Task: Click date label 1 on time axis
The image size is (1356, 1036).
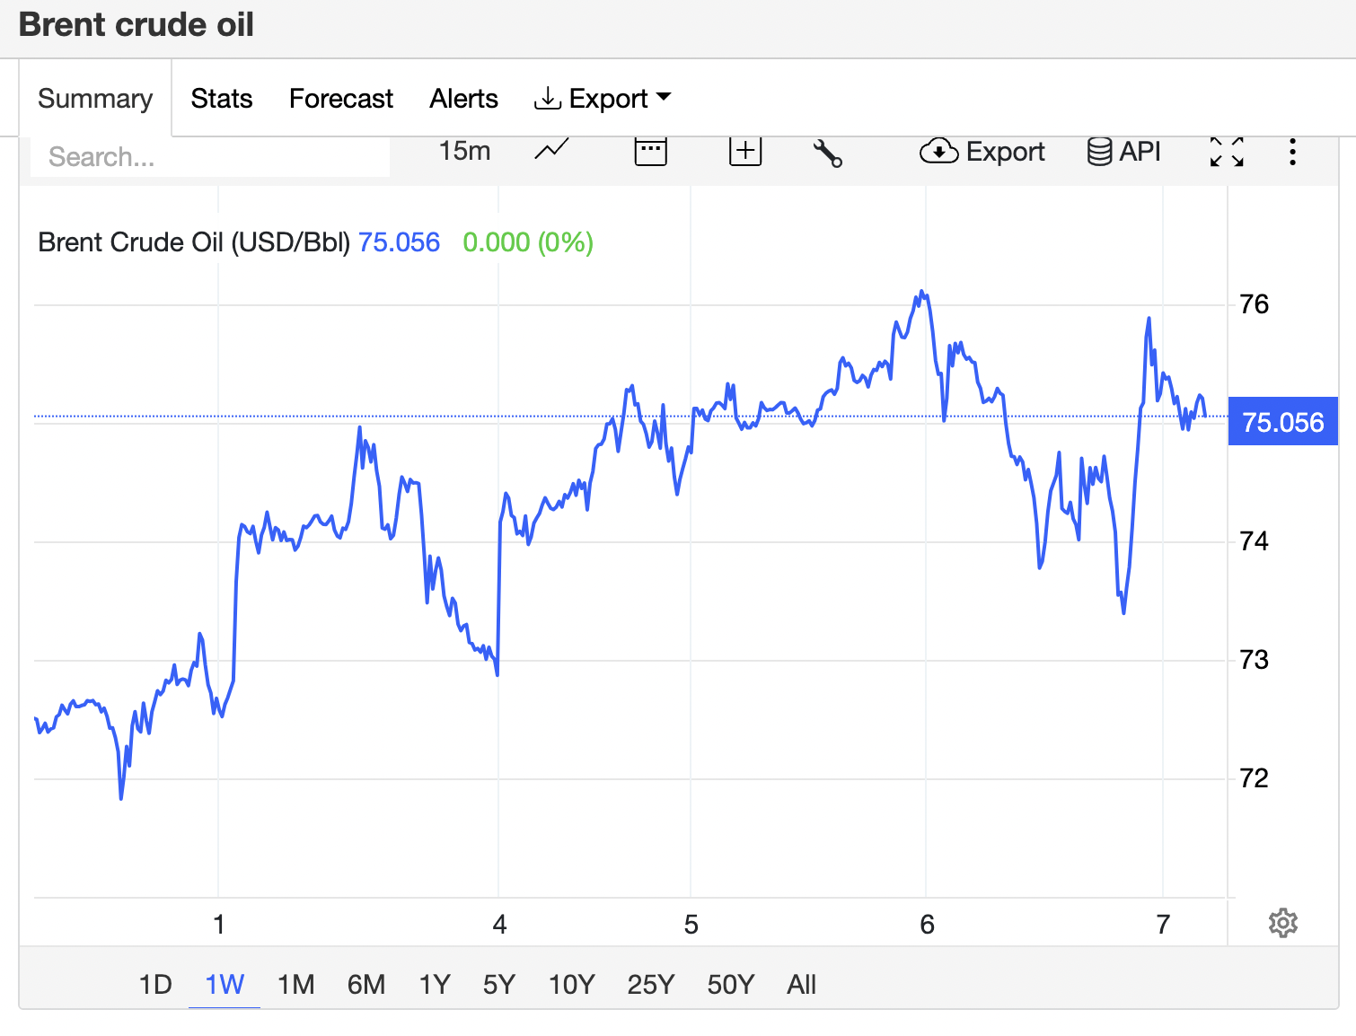Action: tap(219, 925)
